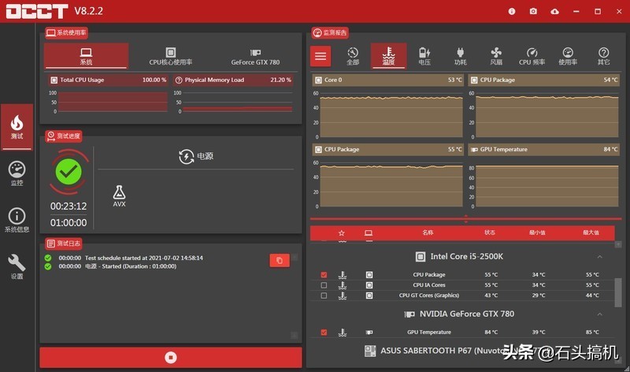This screenshot has height=372, width=630.
Task: Select the CPU frequency monitoring tab
Action: pos(532,56)
